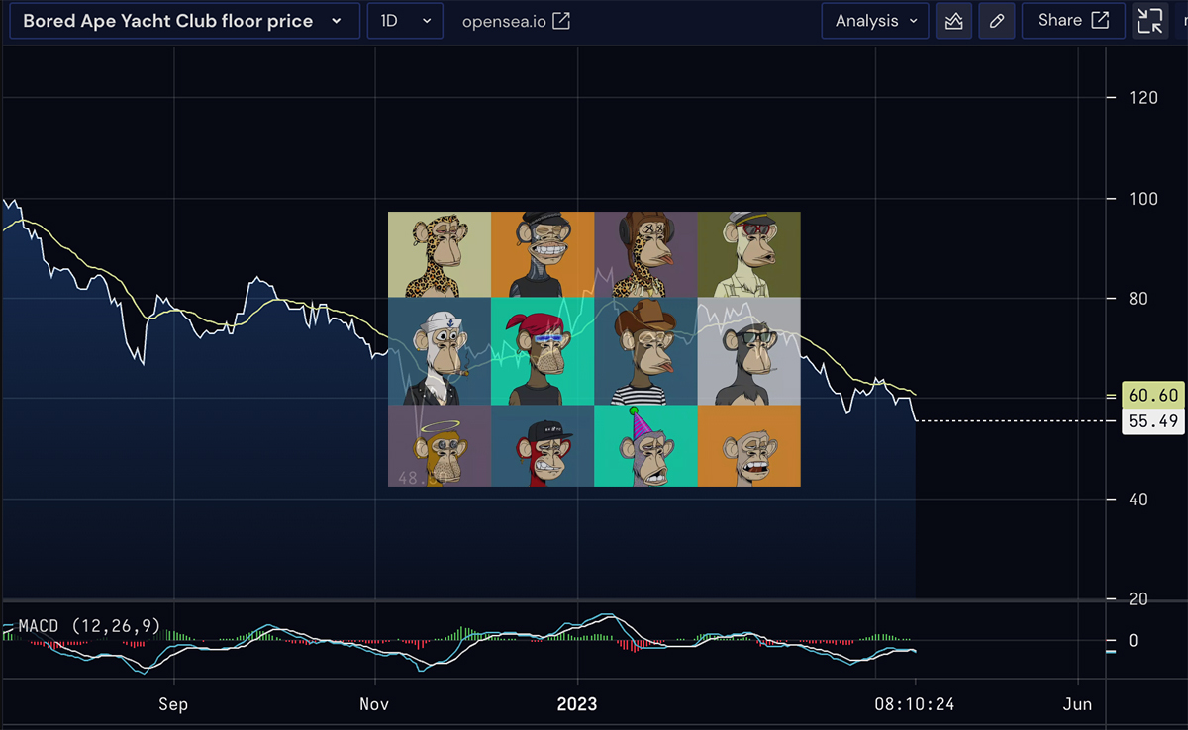Select the pencil drawing tool
The height and width of the screenshot is (730, 1188).
[x=997, y=21]
